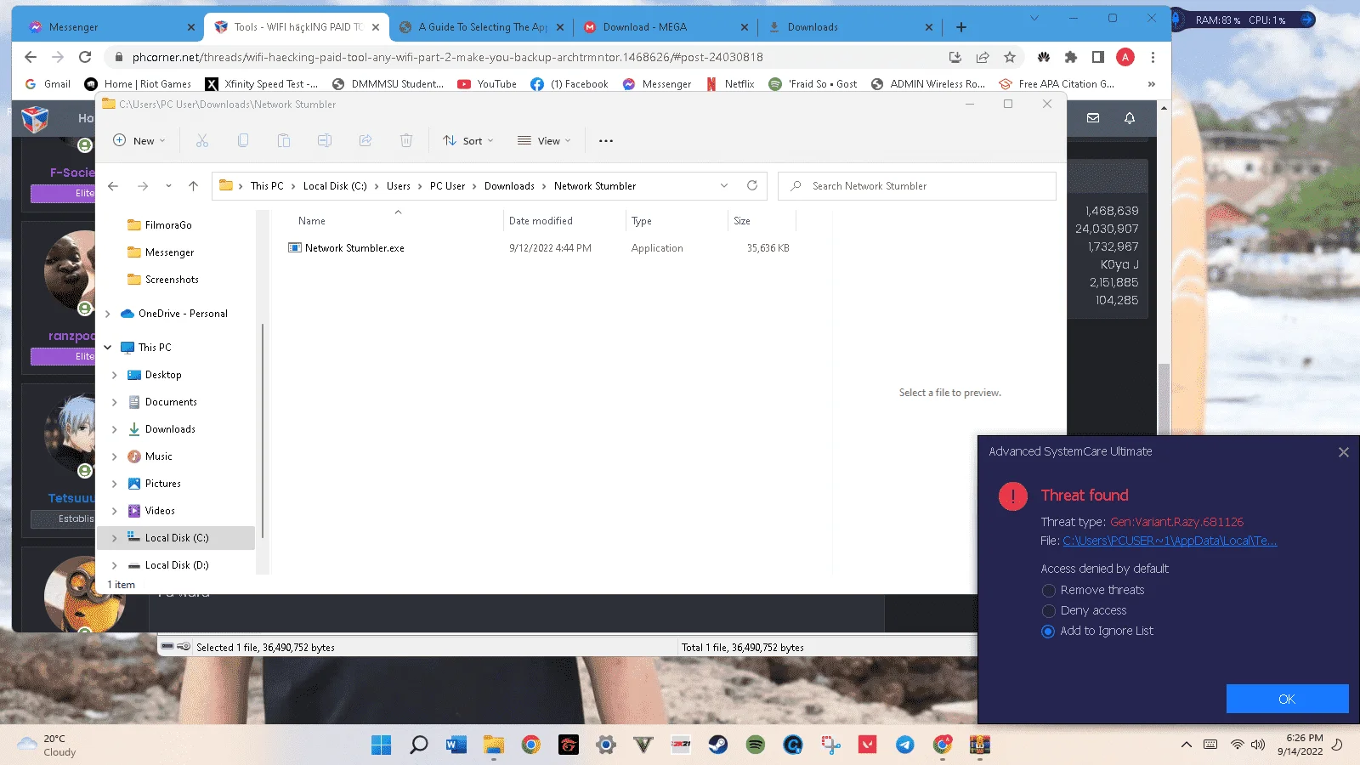Close Advanced SystemCare Ultimate popup
This screenshot has height=765, width=1360.
click(x=1344, y=452)
